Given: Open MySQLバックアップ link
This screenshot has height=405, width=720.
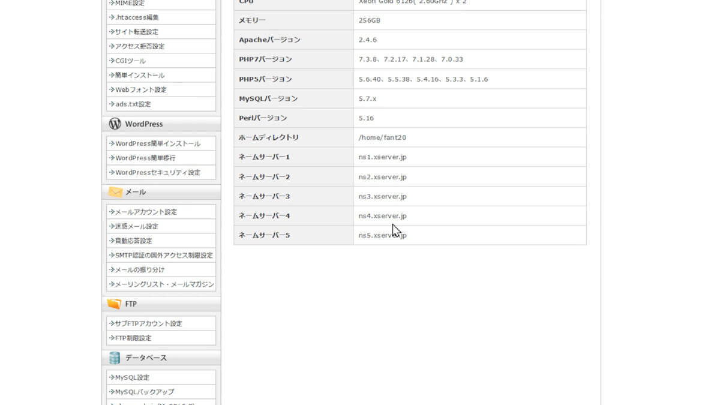Looking at the screenshot, I should point(145,392).
